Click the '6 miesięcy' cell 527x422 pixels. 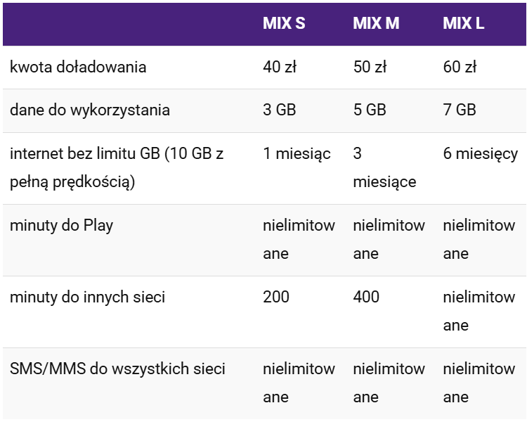click(481, 153)
